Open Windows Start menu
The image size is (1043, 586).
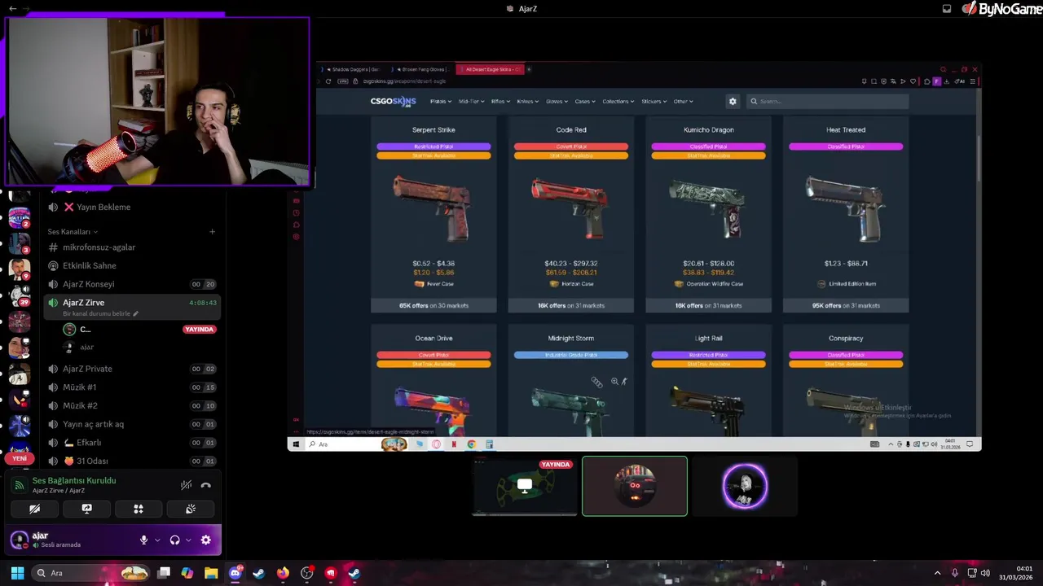(17, 573)
